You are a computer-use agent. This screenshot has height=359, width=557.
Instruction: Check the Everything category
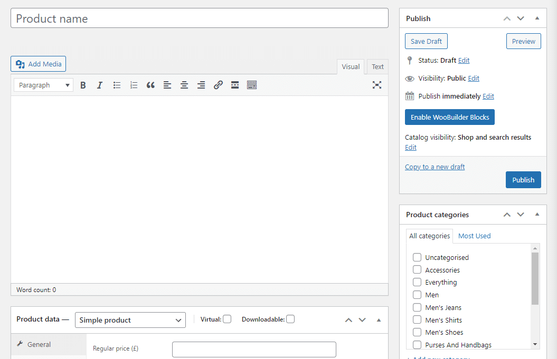[417, 282]
